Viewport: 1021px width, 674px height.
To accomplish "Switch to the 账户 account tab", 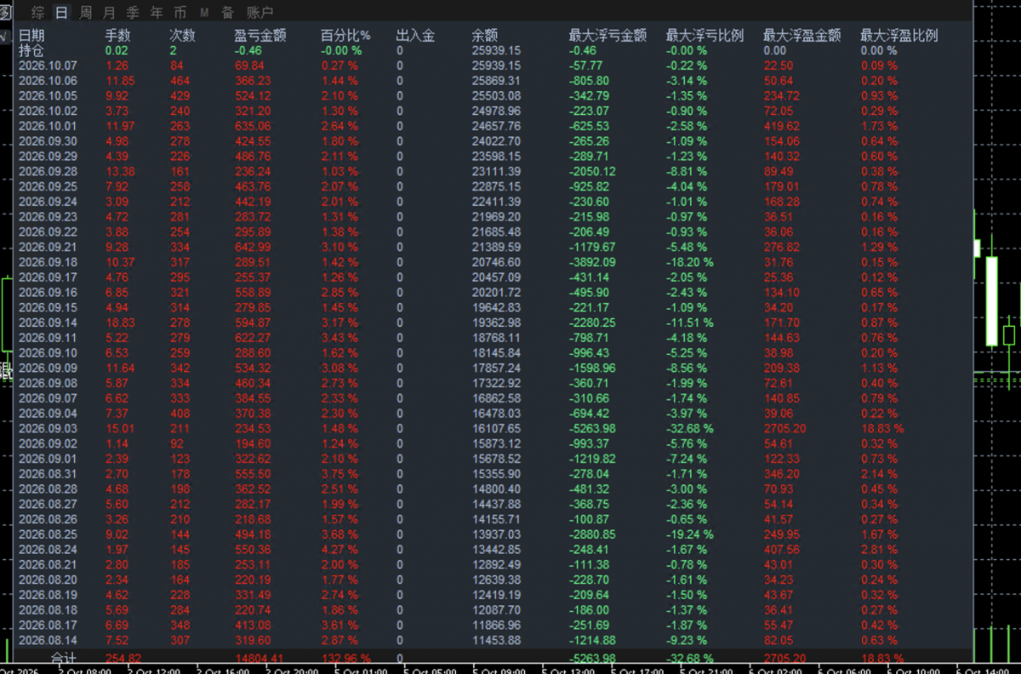I will click(260, 13).
